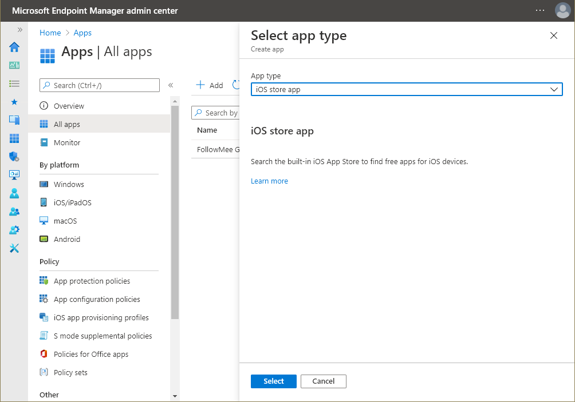Follow the Learn more link

pos(269,181)
